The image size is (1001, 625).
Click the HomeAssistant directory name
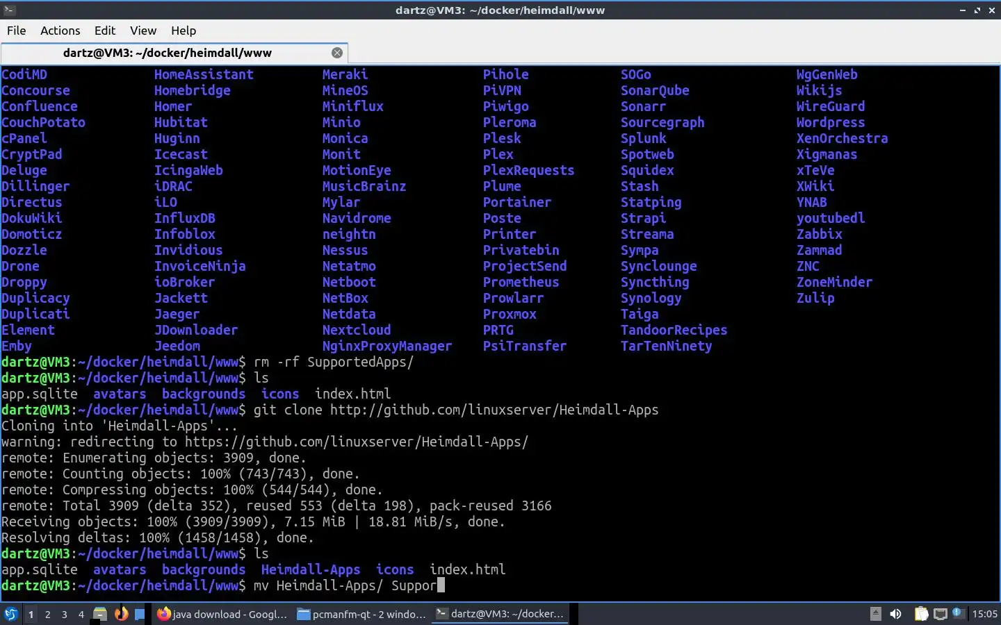[x=204, y=74]
